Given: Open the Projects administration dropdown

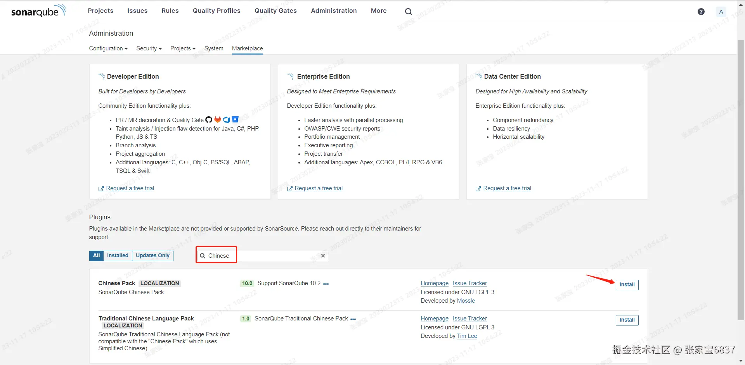Looking at the screenshot, I should click(183, 48).
